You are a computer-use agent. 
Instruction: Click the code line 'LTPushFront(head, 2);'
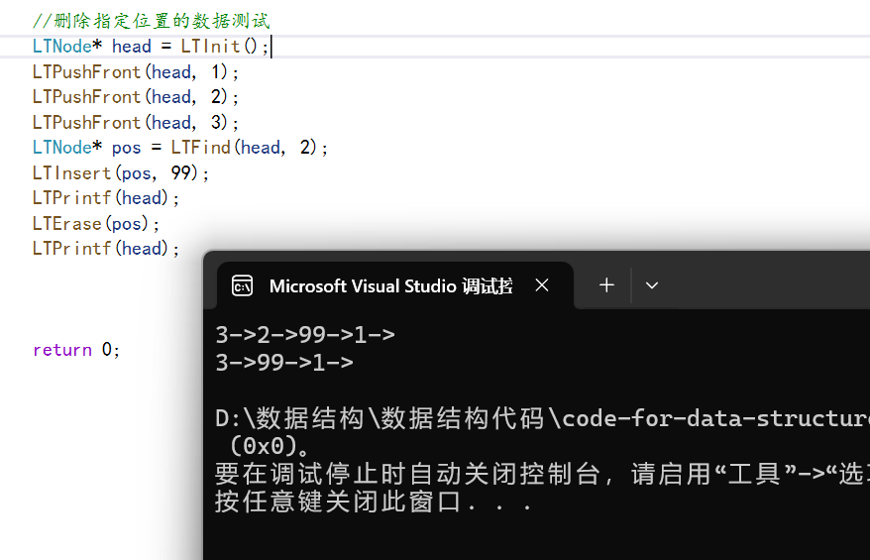pyautogui.click(x=136, y=97)
